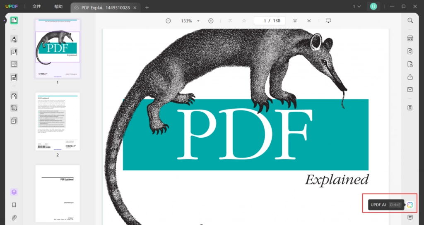
Task: Open the 帮助 menu
Action: click(x=58, y=7)
